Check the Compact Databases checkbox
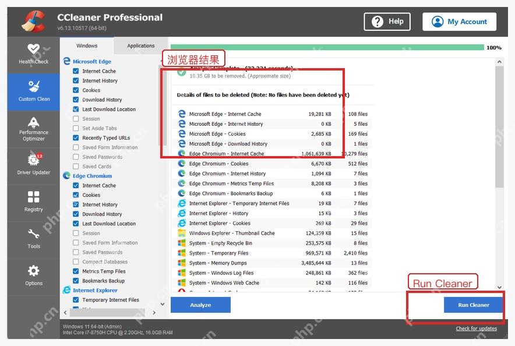515x346 pixels. click(76, 262)
